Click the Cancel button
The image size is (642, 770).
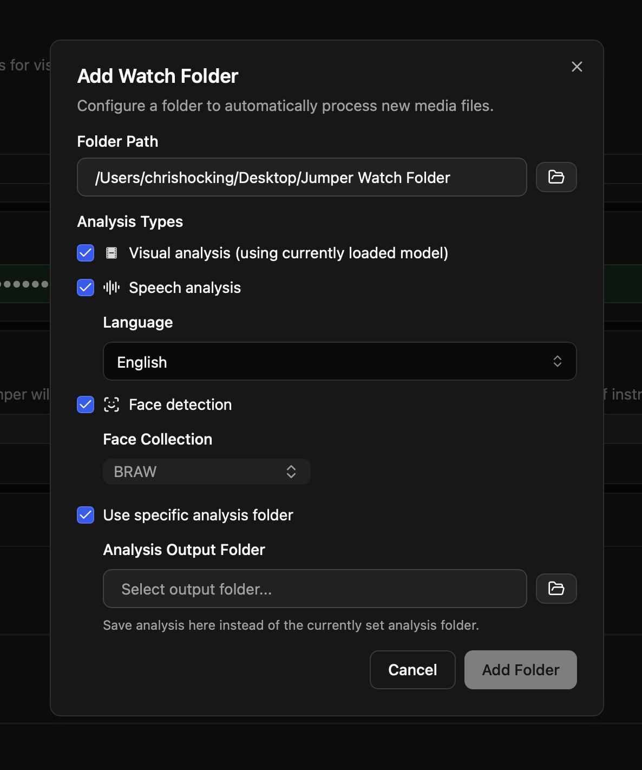click(x=412, y=670)
